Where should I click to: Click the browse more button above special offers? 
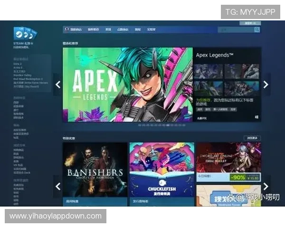tap(252, 138)
